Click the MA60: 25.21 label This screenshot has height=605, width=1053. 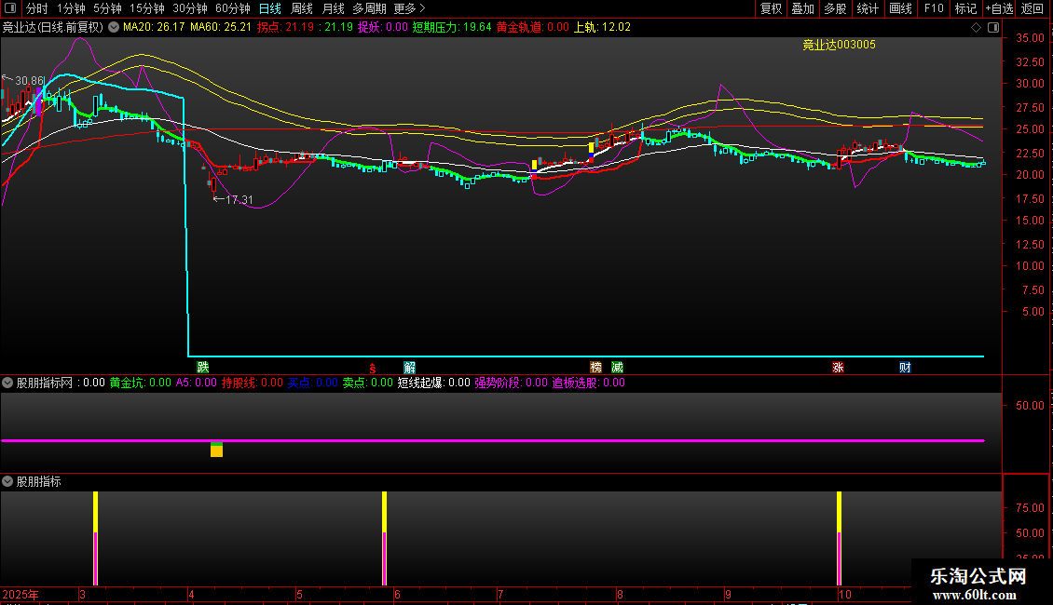(x=220, y=28)
